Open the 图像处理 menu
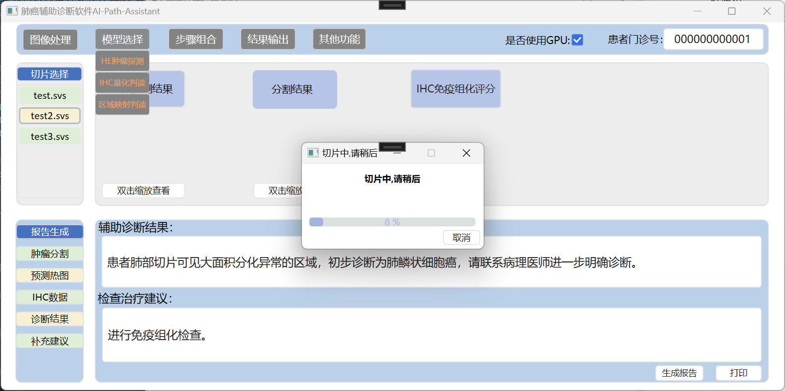The height and width of the screenshot is (391, 785). [x=50, y=40]
